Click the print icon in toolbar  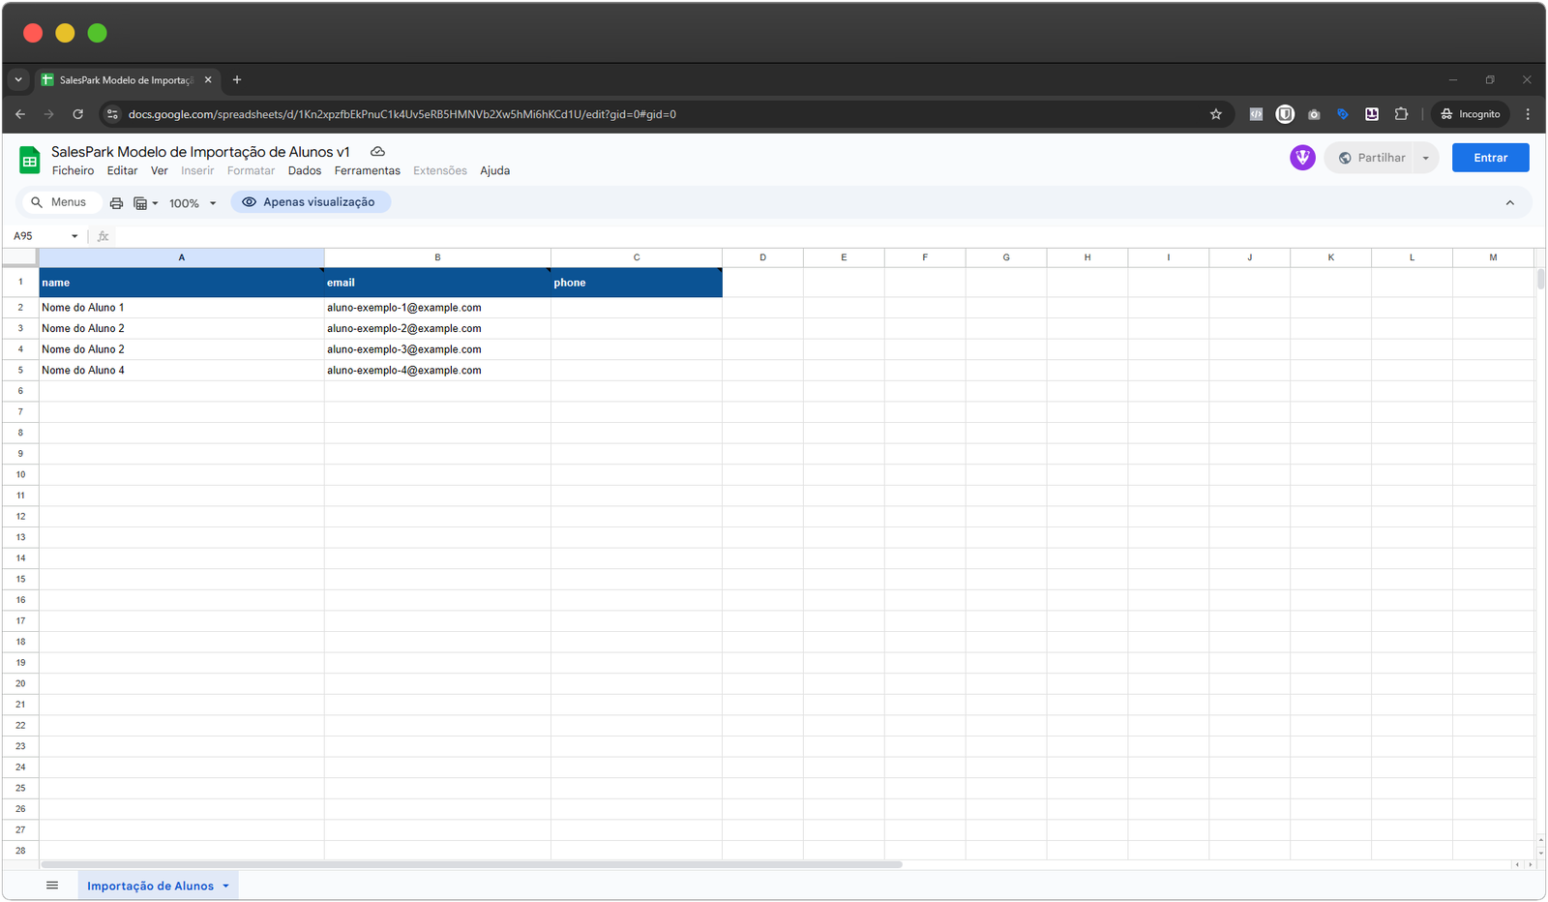click(x=116, y=203)
